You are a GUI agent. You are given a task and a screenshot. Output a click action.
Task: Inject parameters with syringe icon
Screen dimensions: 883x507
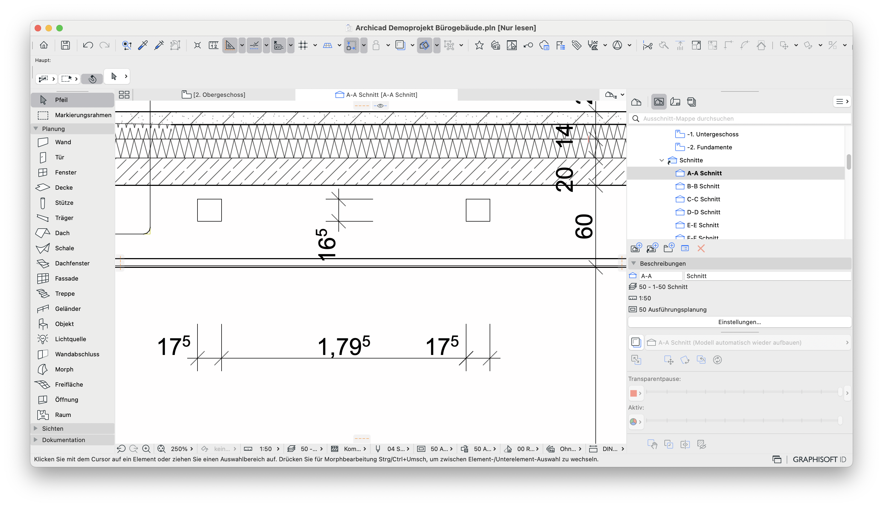point(159,45)
